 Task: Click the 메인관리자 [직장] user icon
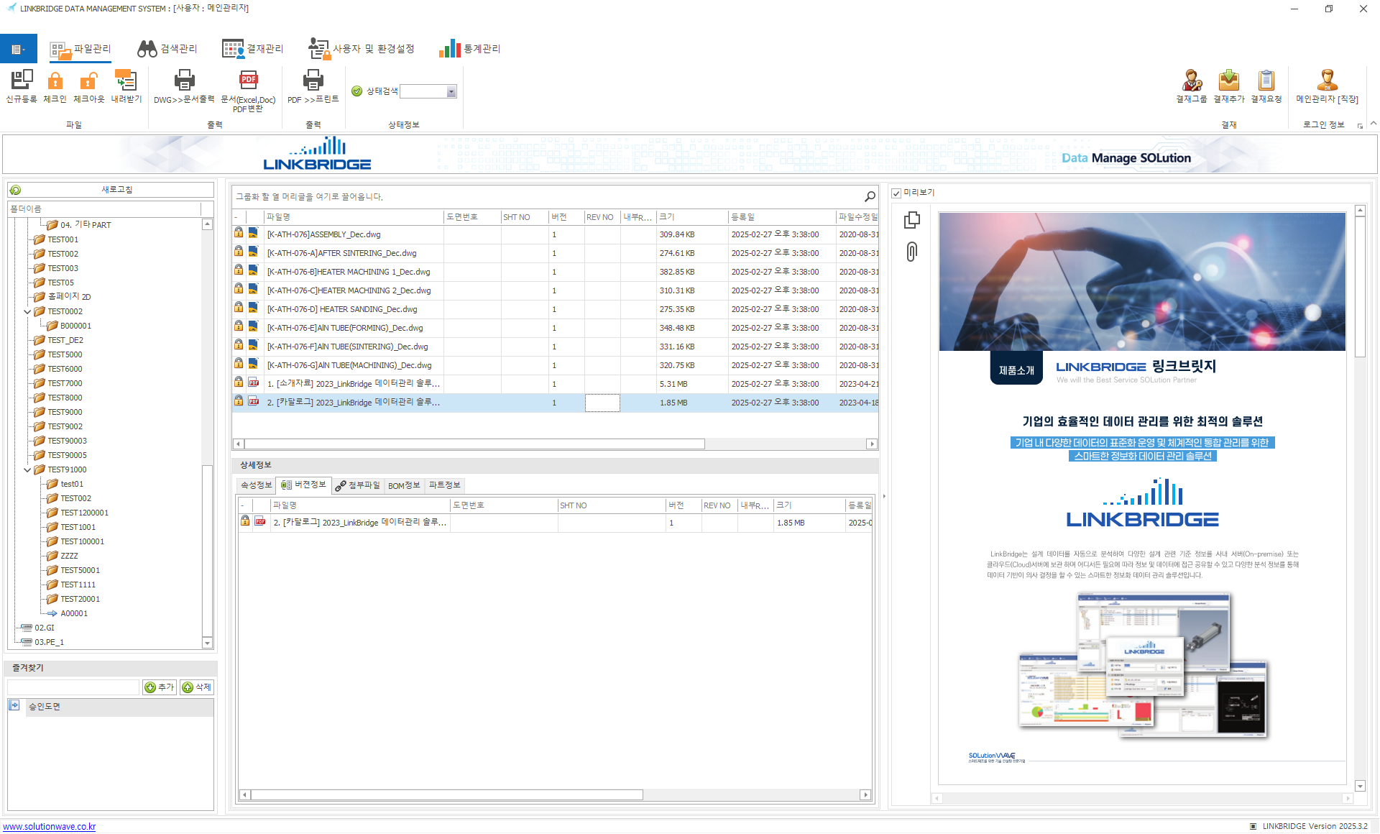(x=1327, y=81)
